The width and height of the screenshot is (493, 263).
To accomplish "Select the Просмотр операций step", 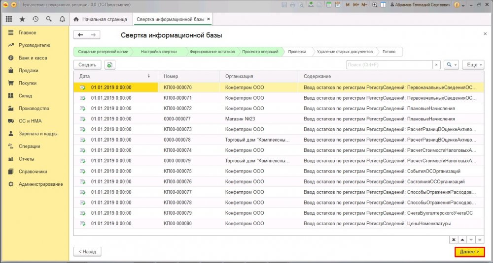I will point(260,52).
